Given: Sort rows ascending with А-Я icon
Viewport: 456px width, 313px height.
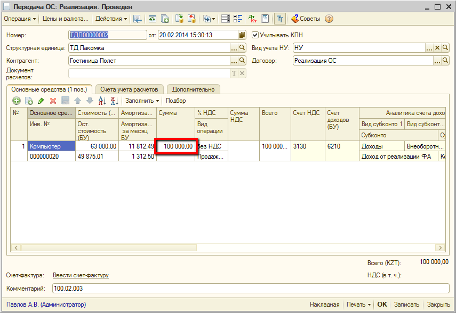Looking at the screenshot, I should (x=102, y=101).
